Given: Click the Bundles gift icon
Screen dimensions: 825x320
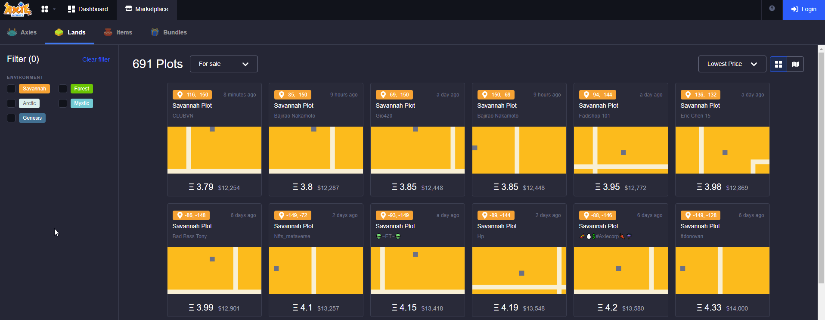Looking at the screenshot, I should (x=155, y=32).
